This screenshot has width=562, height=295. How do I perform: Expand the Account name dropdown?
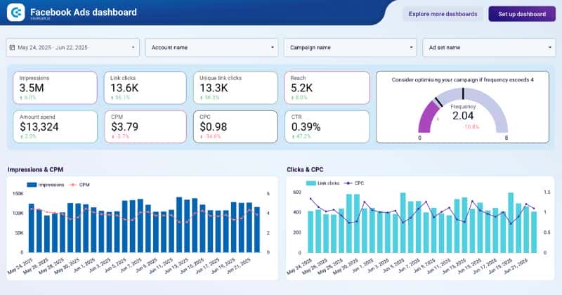tap(211, 48)
